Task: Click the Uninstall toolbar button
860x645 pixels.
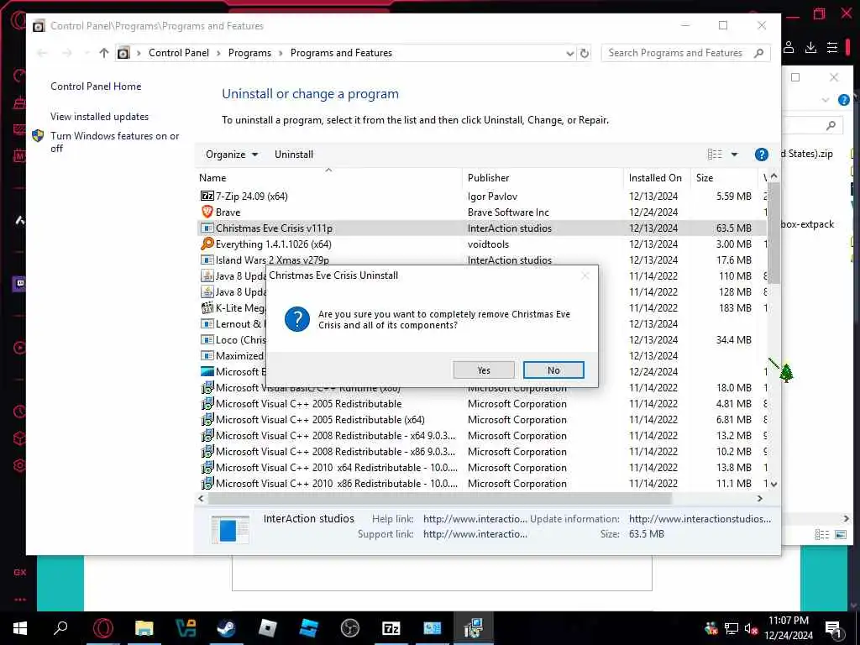Action: coord(294,155)
